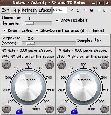Toggle the DrawTicsArc checkbox
The width and height of the screenshot is (111, 115).
pyautogui.click(x=5, y=30)
